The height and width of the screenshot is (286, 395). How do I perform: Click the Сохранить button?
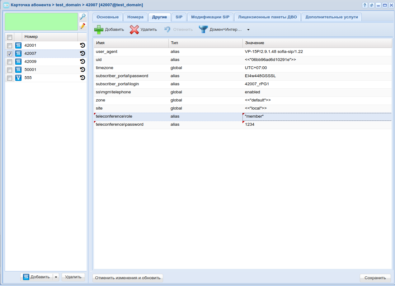375,278
